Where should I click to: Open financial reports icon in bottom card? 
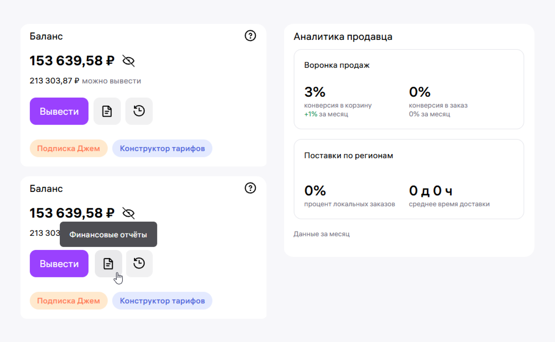pyautogui.click(x=108, y=264)
